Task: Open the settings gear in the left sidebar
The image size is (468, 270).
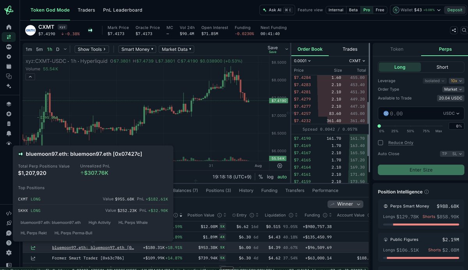Action: click(9, 253)
